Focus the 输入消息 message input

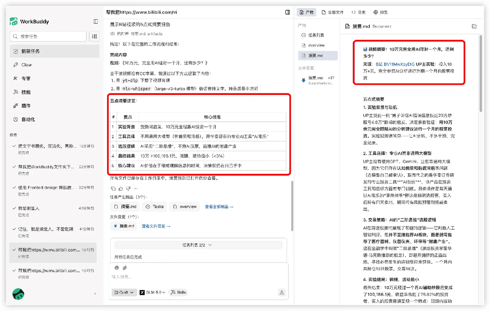coord(199,277)
